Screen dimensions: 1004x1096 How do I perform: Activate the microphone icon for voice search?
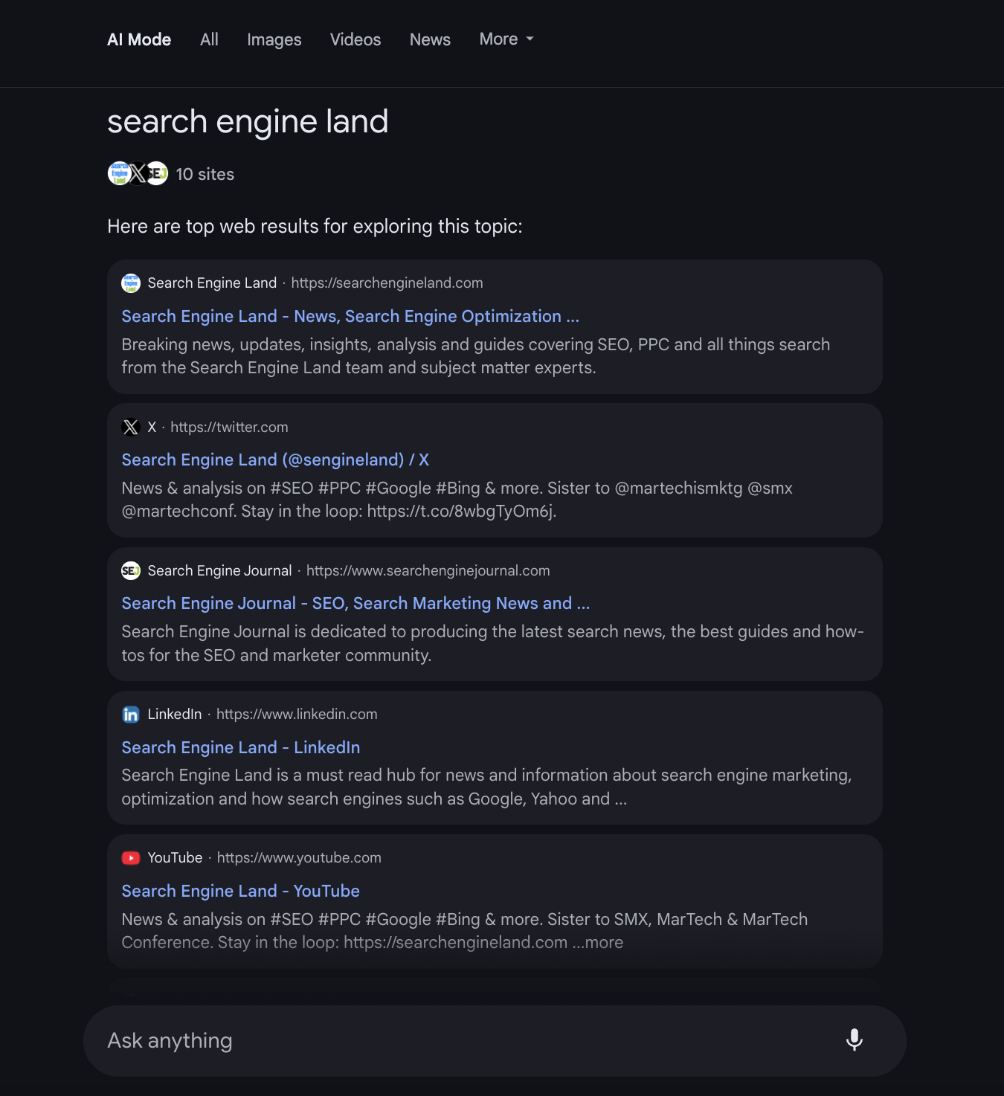point(855,1040)
